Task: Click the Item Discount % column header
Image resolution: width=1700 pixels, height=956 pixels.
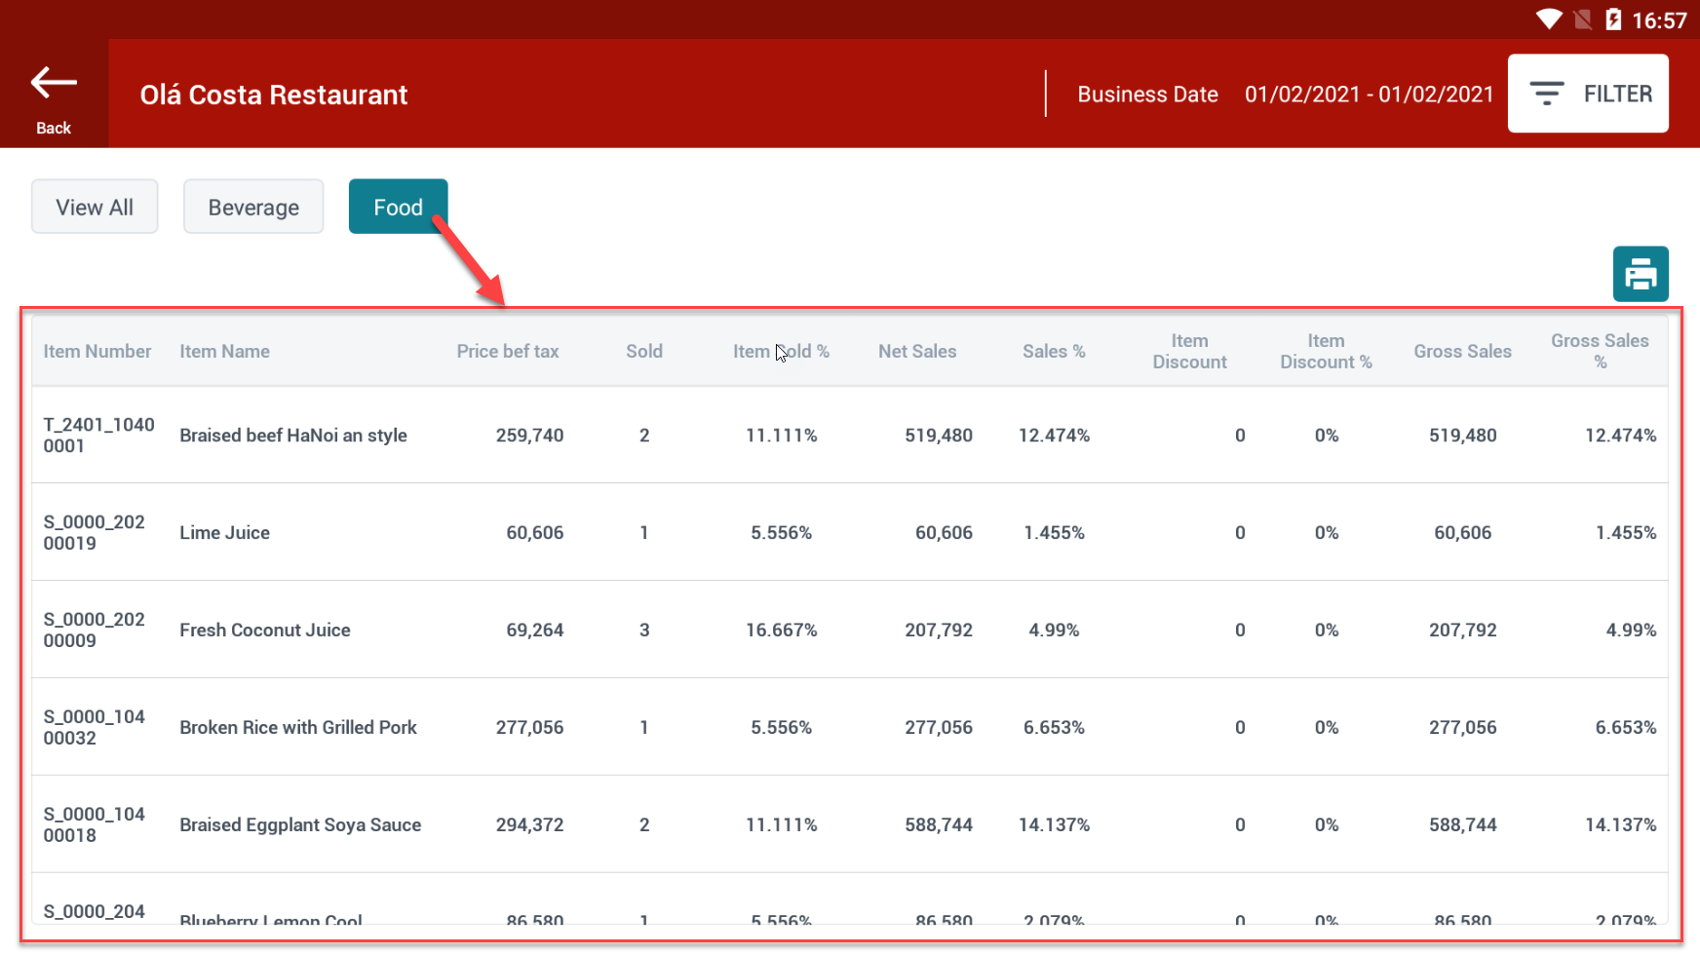Action: [x=1325, y=351]
